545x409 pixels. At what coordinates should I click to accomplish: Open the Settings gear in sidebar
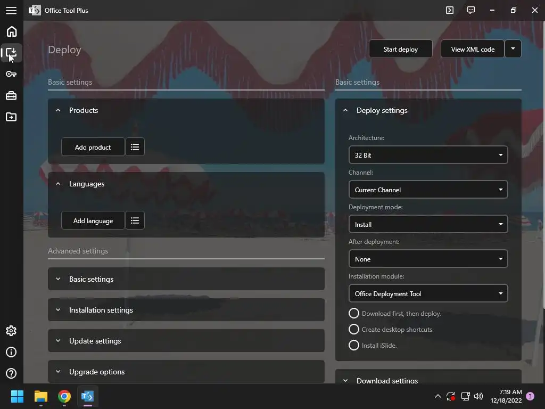[x=11, y=331]
